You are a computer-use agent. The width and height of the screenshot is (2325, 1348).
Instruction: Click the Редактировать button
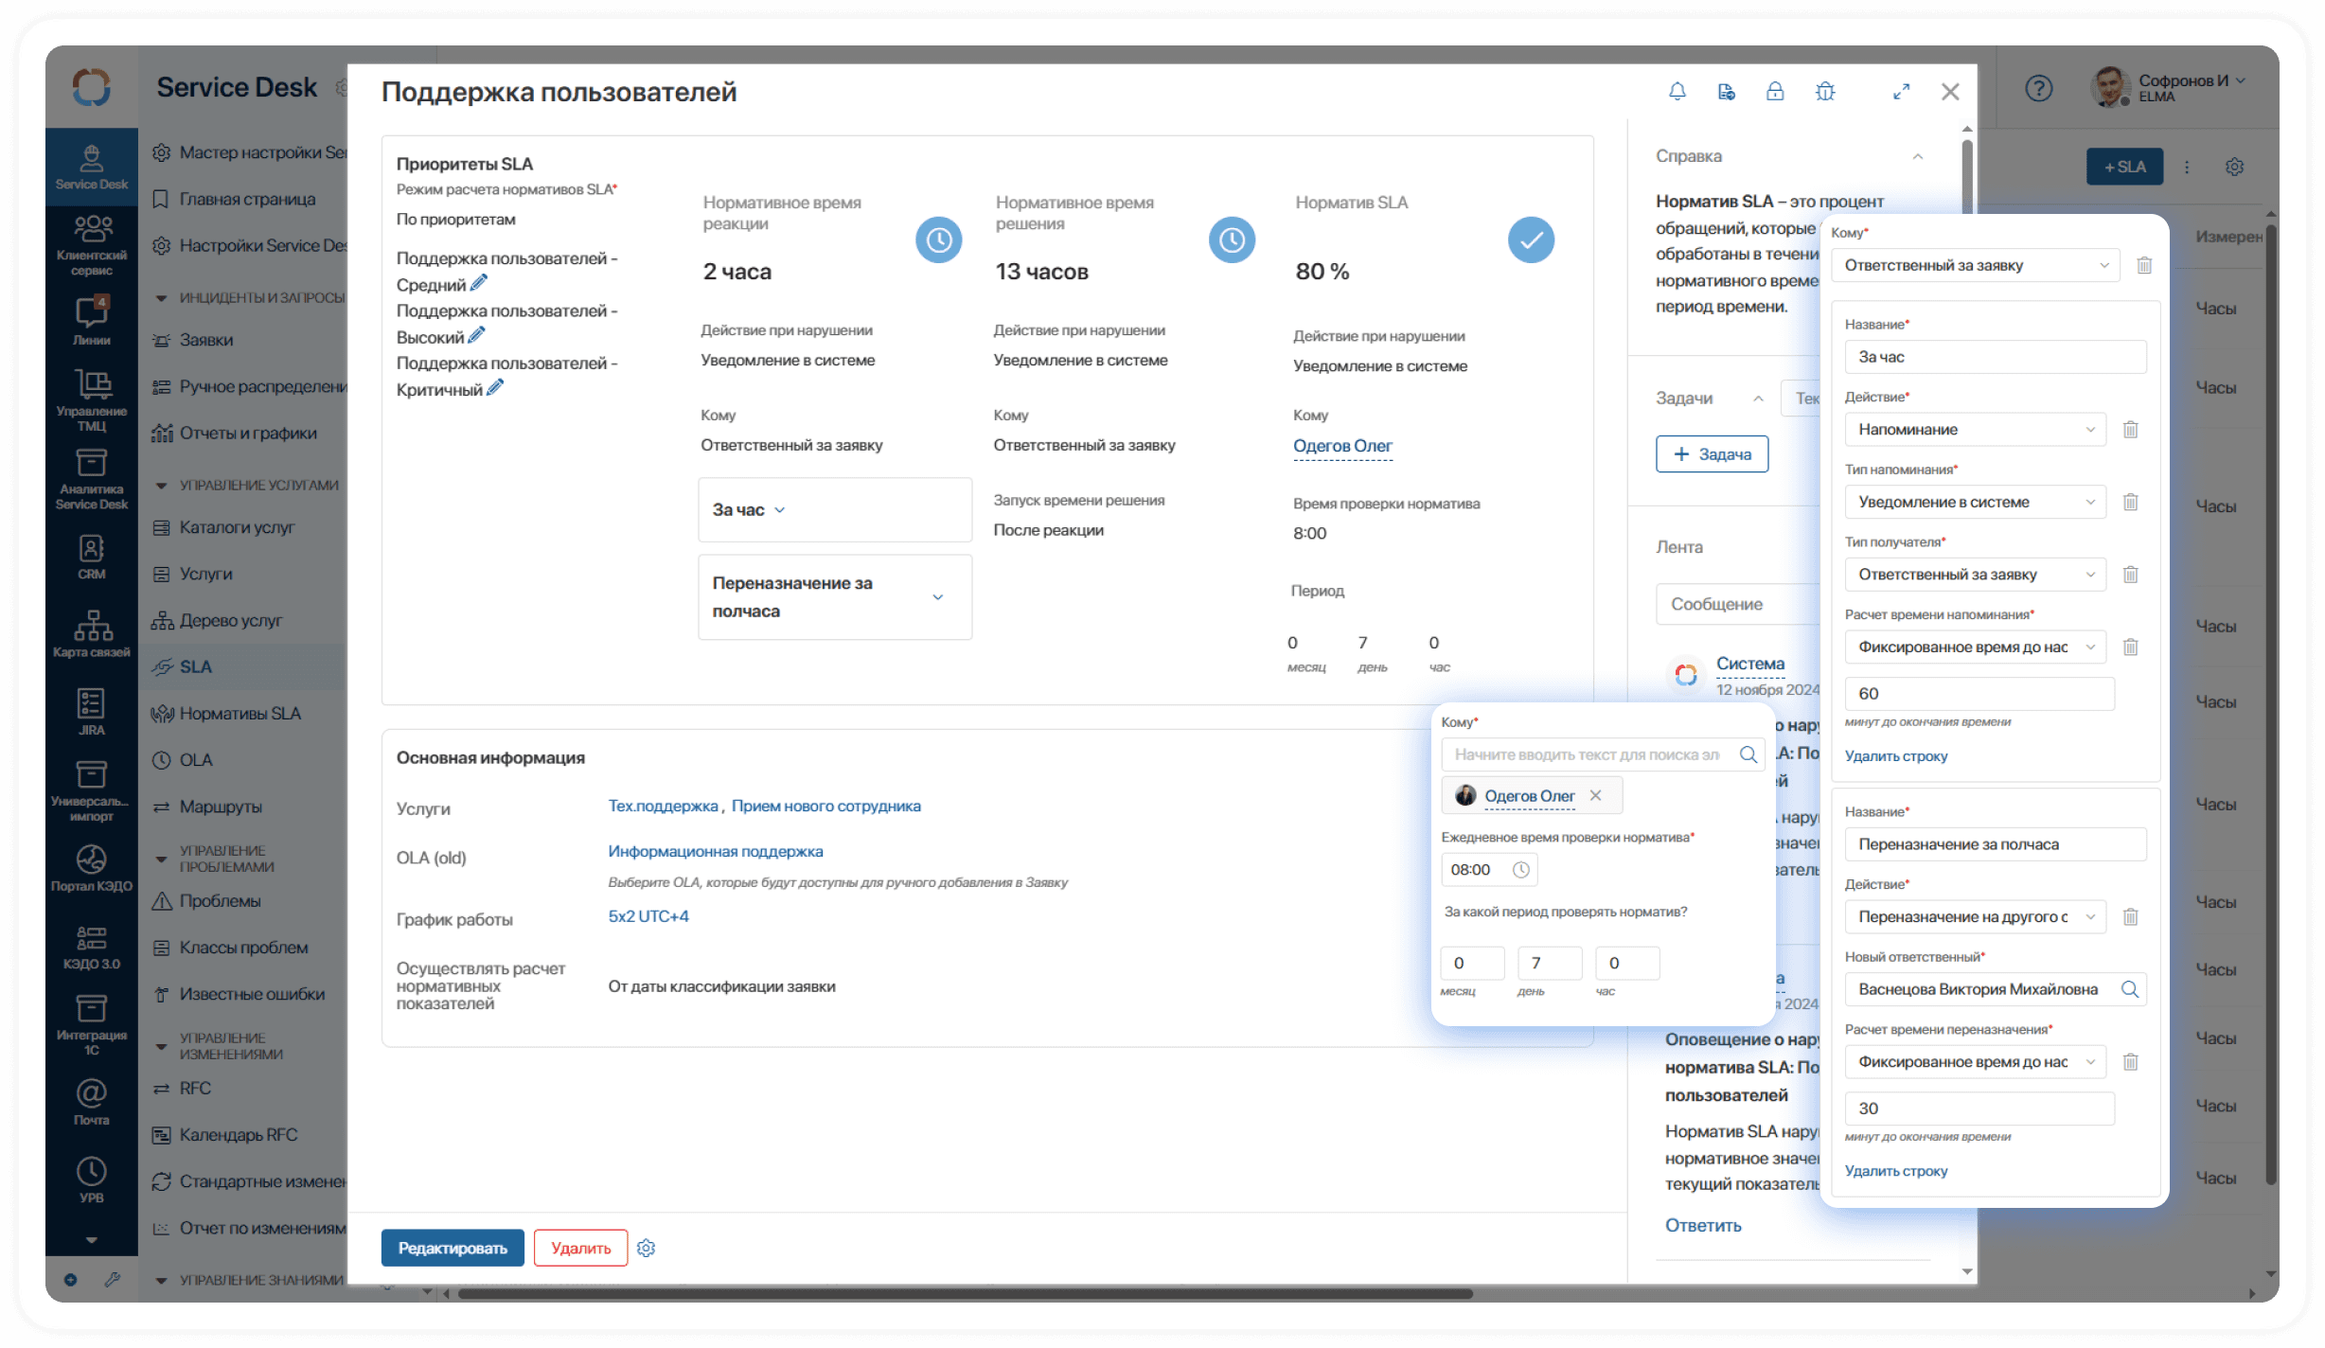453,1248
